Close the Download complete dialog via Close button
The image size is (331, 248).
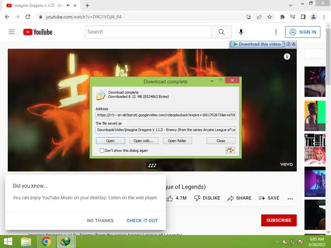(221, 141)
